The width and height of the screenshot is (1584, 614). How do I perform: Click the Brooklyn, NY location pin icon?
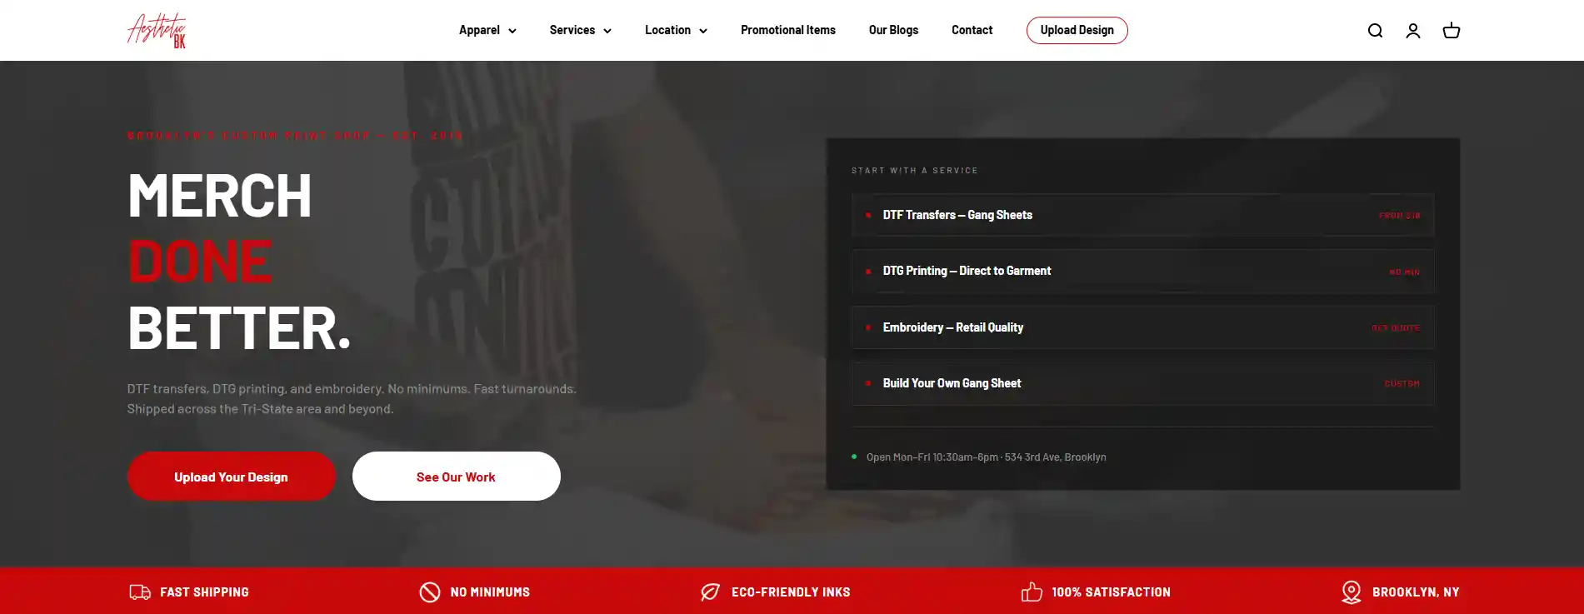point(1352,592)
